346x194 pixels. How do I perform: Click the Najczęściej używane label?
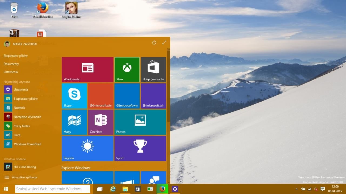click(x=17, y=82)
